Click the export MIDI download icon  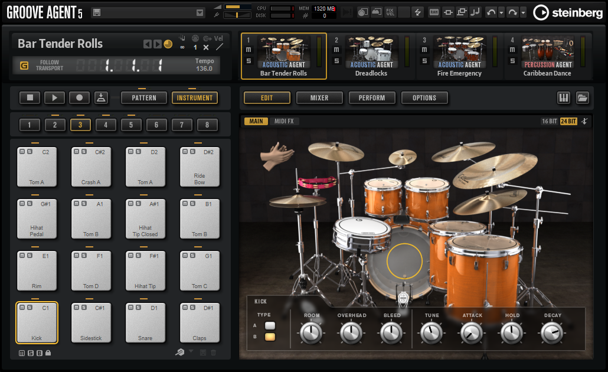(x=101, y=98)
